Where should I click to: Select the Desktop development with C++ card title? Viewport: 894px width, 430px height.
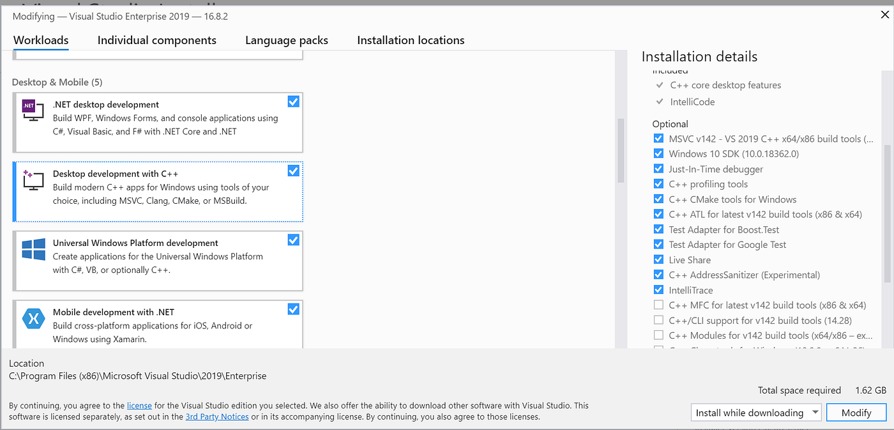pyautogui.click(x=116, y=174)
